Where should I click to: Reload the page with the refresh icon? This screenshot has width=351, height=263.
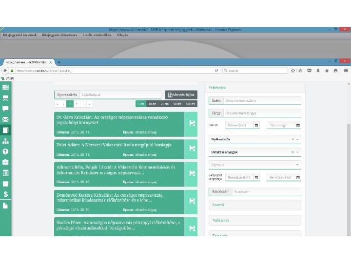click(x=216, y=71)
